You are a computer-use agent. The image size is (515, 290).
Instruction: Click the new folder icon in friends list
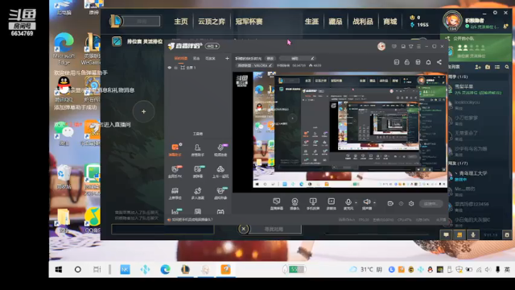488,67
